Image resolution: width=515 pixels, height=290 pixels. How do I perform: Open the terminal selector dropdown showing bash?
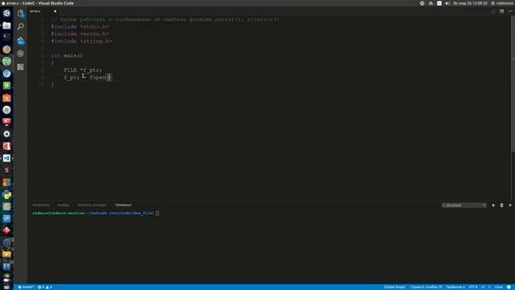coord(463,205)
